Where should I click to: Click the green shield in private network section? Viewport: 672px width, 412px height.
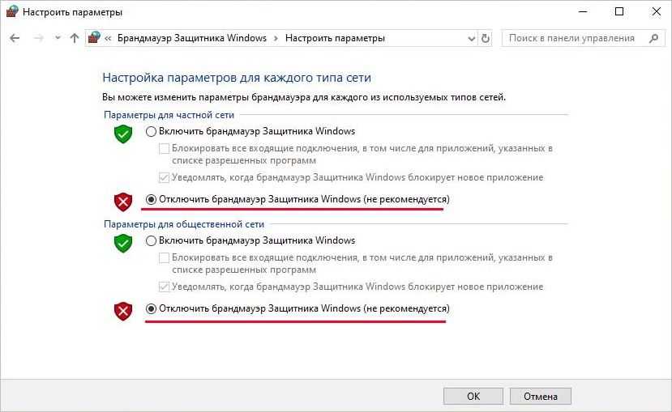[x=122, y=134]
